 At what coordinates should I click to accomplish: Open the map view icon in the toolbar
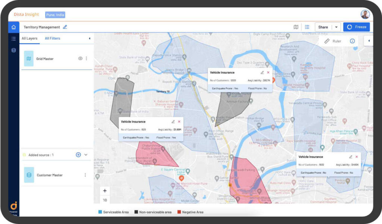(296, 27)
